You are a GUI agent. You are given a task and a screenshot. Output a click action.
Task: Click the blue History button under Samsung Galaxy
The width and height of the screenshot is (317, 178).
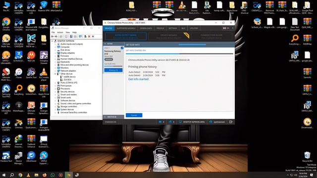coord(113,70)
